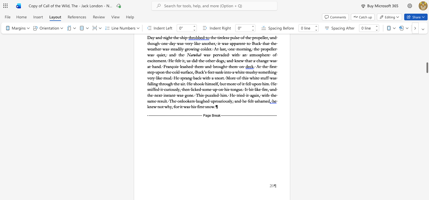Open the user account avatar
The height and width of the screenshot is (200, 429).
click(423, 6)
